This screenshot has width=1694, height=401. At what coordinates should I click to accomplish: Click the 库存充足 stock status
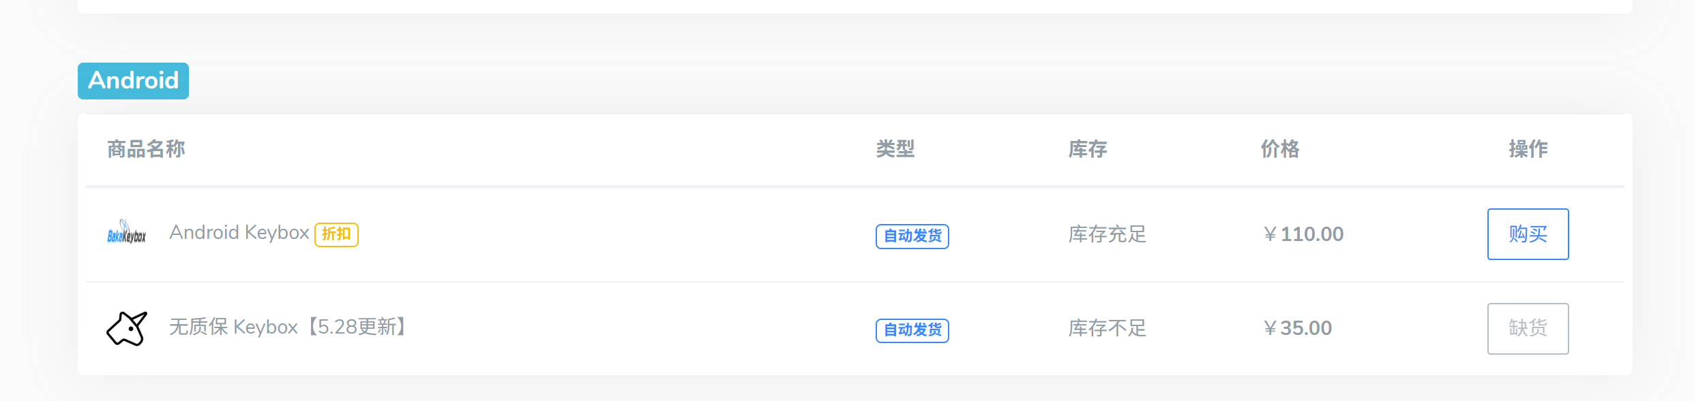(1108, 234)
